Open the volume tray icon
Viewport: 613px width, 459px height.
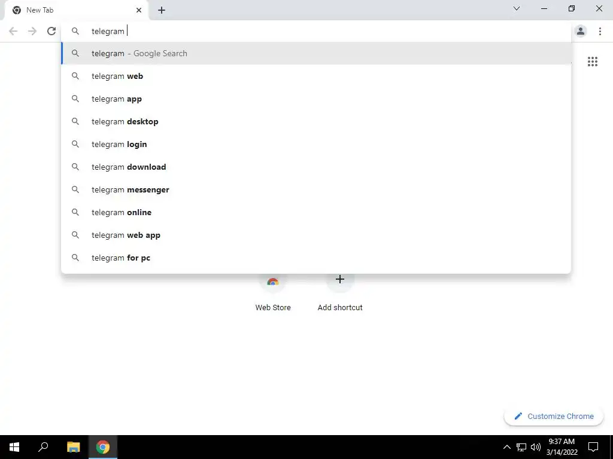pos(536,447)
